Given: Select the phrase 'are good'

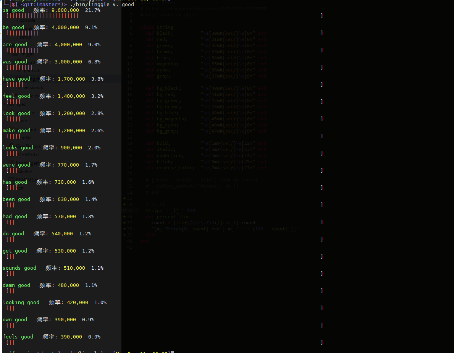Looking at the screenshot, I should tap(15, 45).
